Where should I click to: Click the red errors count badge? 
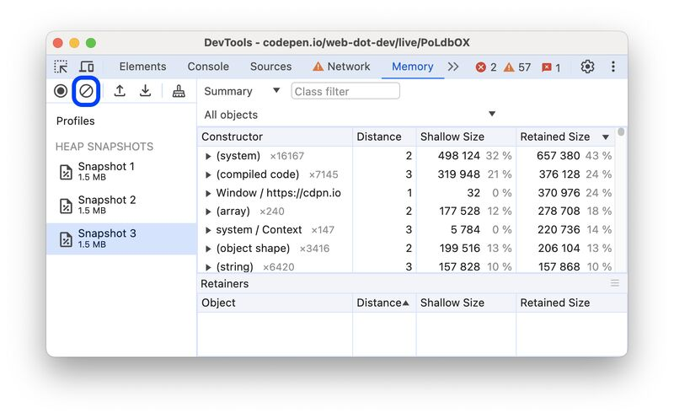pos(486,67)
